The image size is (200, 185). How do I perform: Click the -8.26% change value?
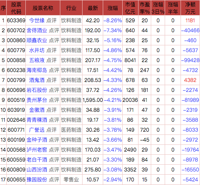(113, 20)
